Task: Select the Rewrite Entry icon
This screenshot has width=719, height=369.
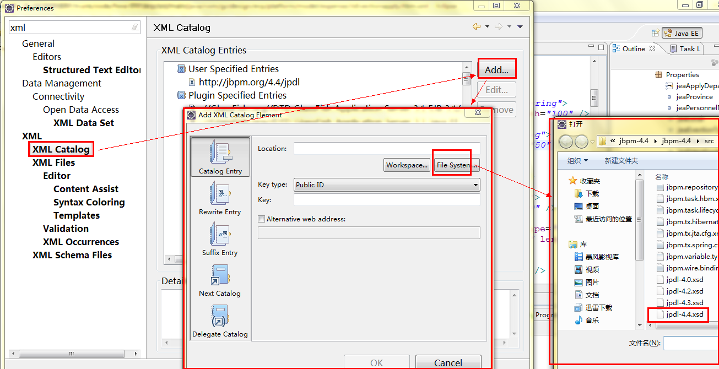Action: [x=220, y=193]
